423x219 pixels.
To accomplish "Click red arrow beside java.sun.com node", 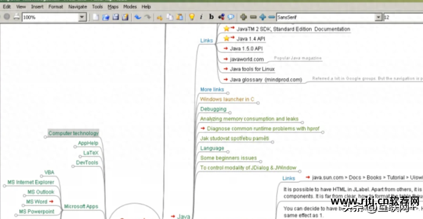I will [x=308, y=177].
